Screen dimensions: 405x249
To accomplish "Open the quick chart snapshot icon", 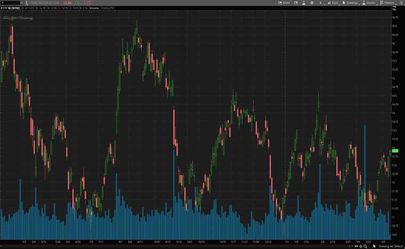I will (x=296, y=3).
